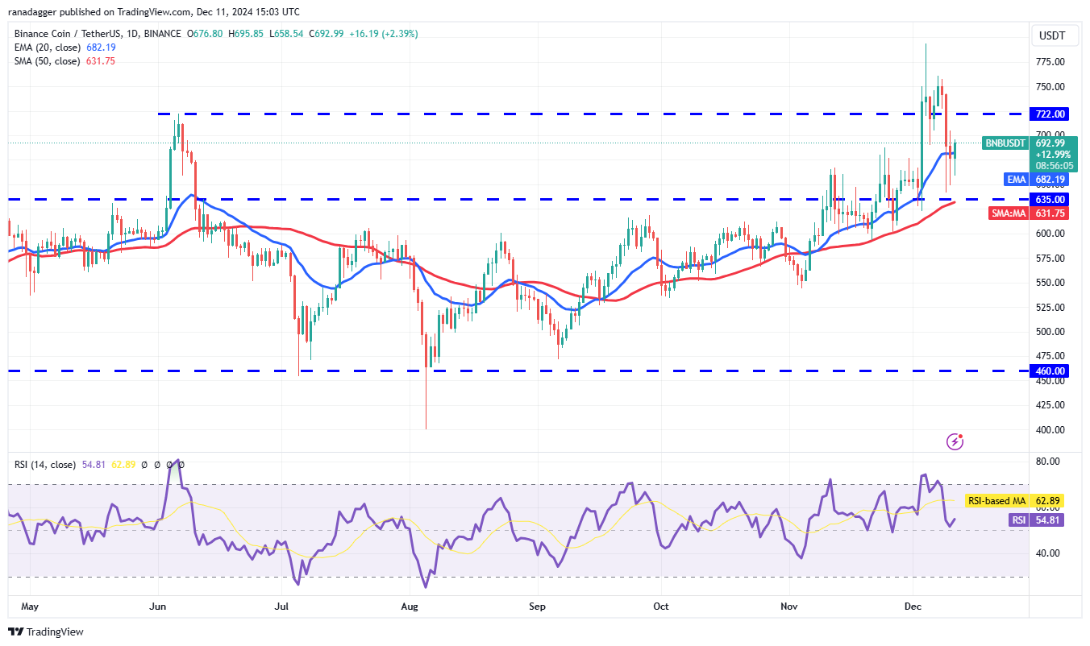The width and height of the screenshot is (1090, 646).
Task: Click the 631.75 SMA price value on axis
Action: click(x=1051, y=213)
